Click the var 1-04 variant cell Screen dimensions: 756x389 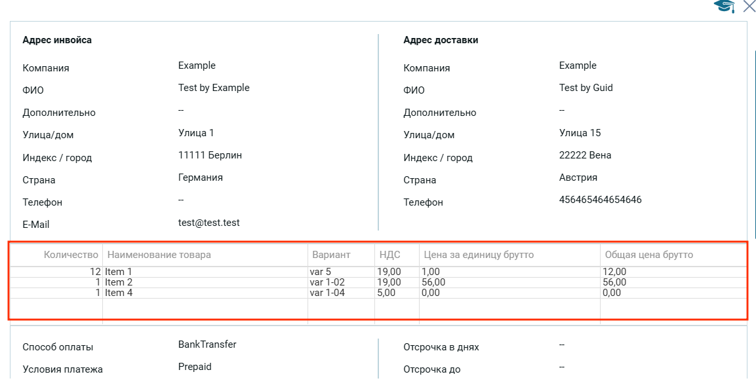(327, 293)
